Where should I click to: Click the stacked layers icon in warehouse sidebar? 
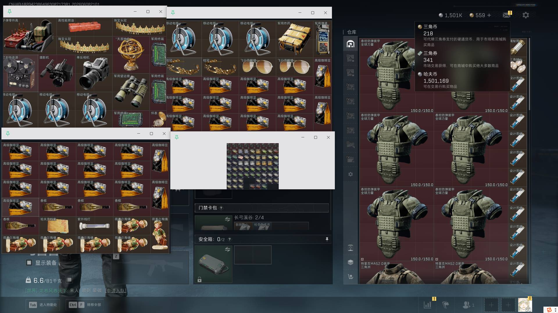[x=350, y=262]
